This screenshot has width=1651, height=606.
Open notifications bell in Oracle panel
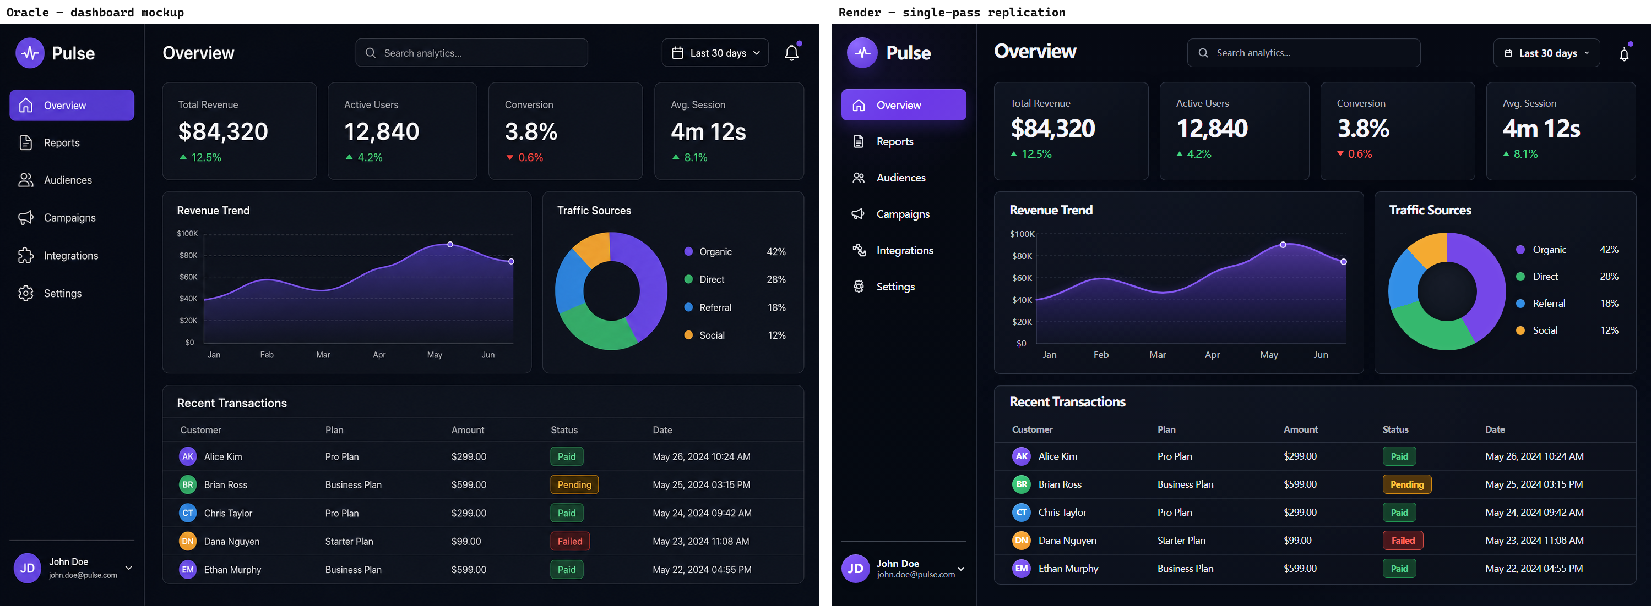point(791,53)
